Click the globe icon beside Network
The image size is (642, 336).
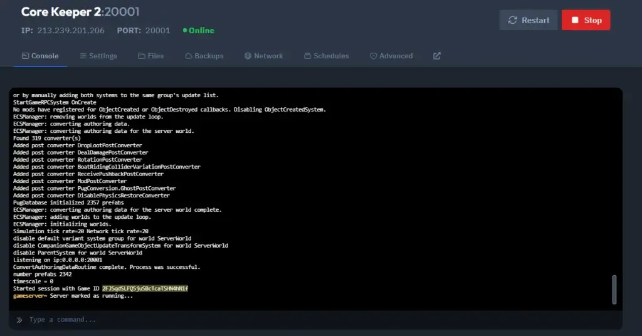point(248,56)
